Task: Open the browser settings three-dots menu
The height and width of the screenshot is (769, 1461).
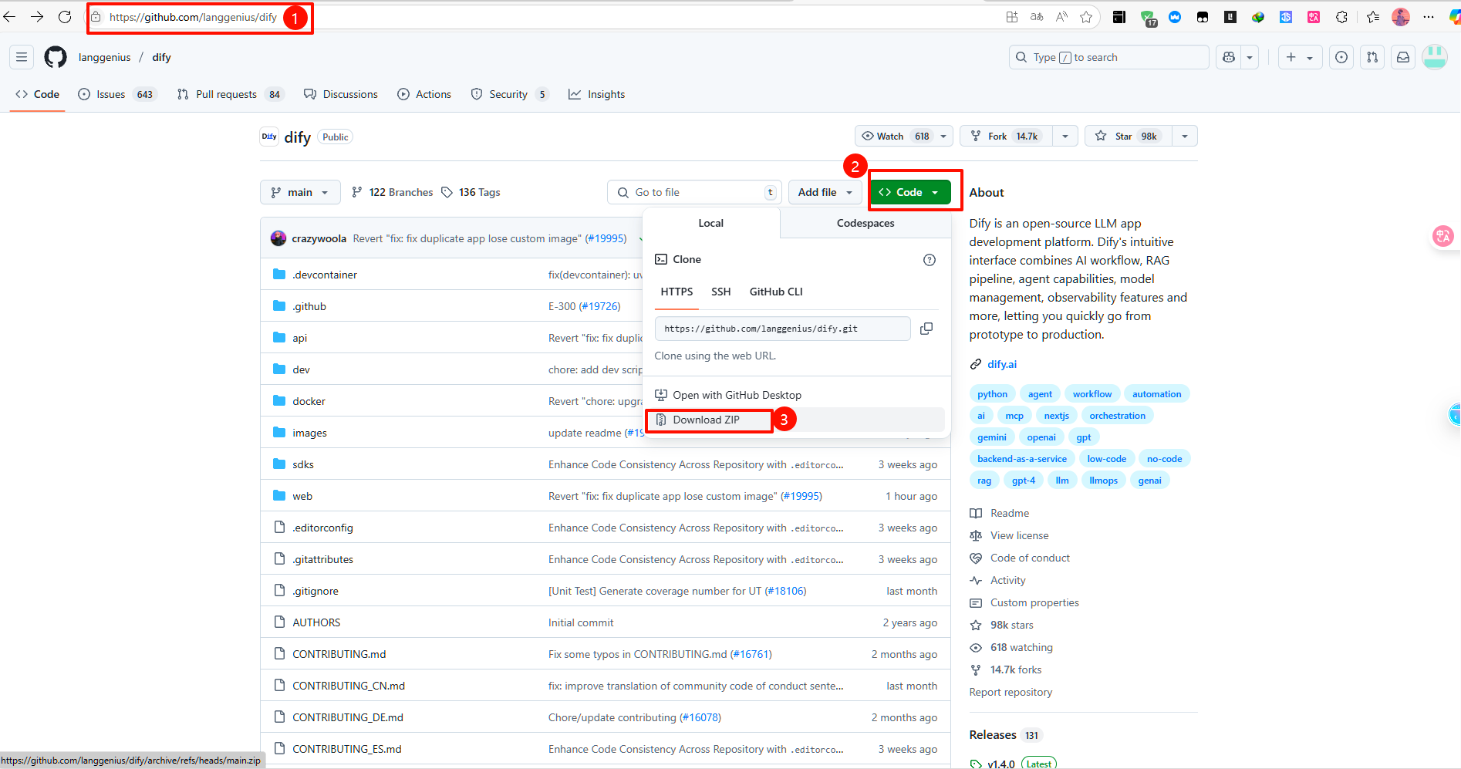Action: point(1429,17)
